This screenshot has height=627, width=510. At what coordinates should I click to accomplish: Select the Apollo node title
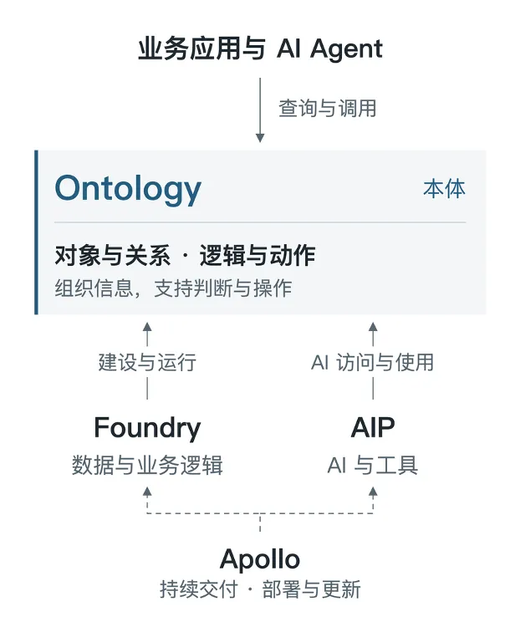tap(260, 559)
